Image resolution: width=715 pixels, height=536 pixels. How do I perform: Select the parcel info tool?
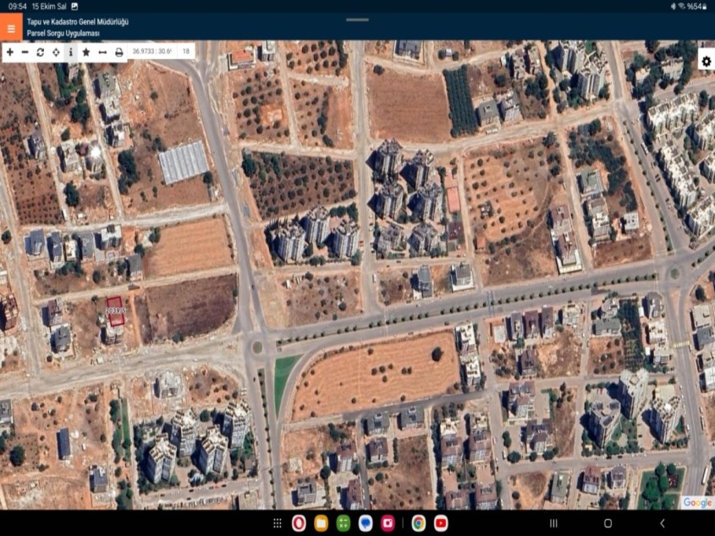(x=70, y=52)
